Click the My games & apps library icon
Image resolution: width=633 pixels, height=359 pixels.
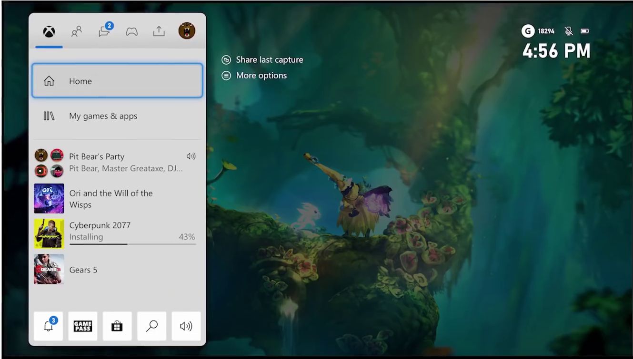tap(49, 116)
